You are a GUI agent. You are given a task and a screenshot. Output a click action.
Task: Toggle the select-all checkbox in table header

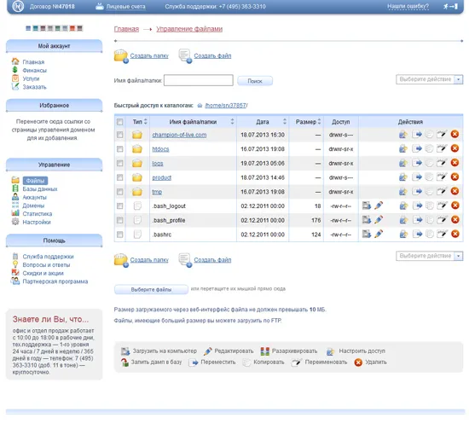[x=120, y=122]
